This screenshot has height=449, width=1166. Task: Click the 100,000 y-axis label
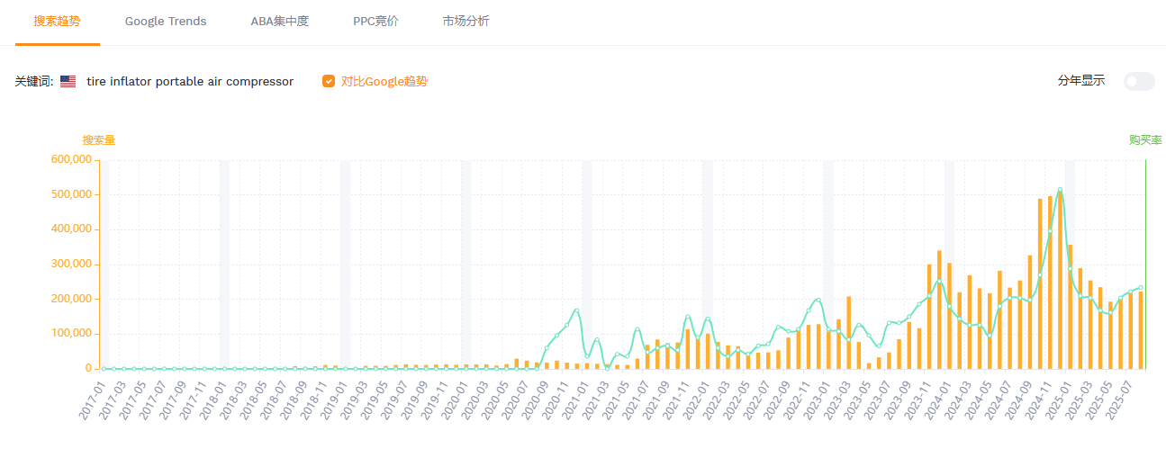72,333
